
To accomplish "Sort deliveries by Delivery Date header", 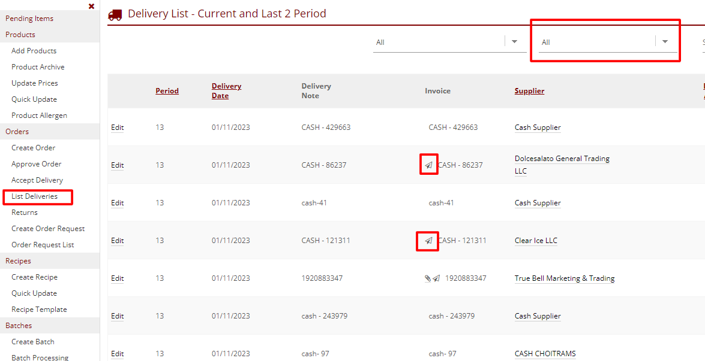I will pyautogui.click(x=226, y=91).
